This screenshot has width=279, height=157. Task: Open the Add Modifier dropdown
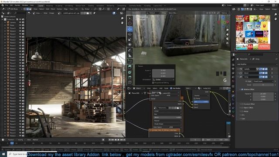point(257,64)
